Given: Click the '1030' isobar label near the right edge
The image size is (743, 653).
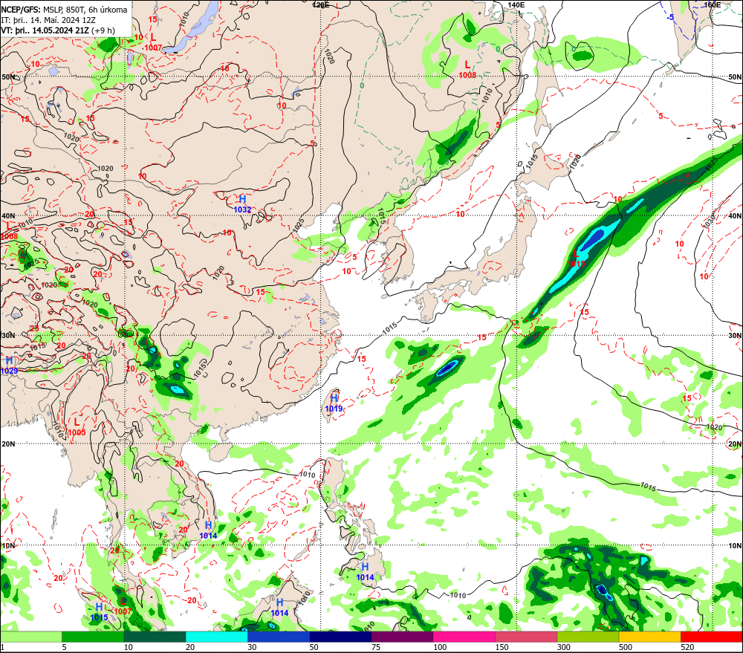Looking at the screenshot, I should pos(708,221).
